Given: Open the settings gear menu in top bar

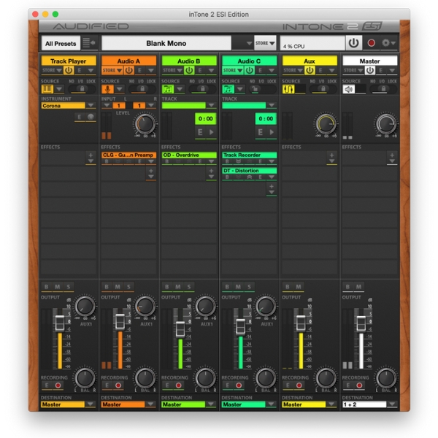Looking at the screenshot, I should coord(388,43).
